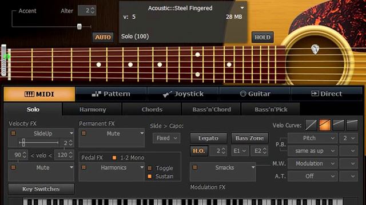Toggle the HOLD button
The width and height of the screenshot is (366, 205).
[x=262, y=37]
